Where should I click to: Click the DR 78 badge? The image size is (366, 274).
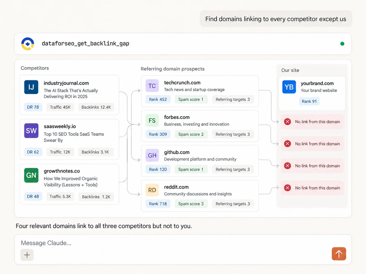[33, 107]
